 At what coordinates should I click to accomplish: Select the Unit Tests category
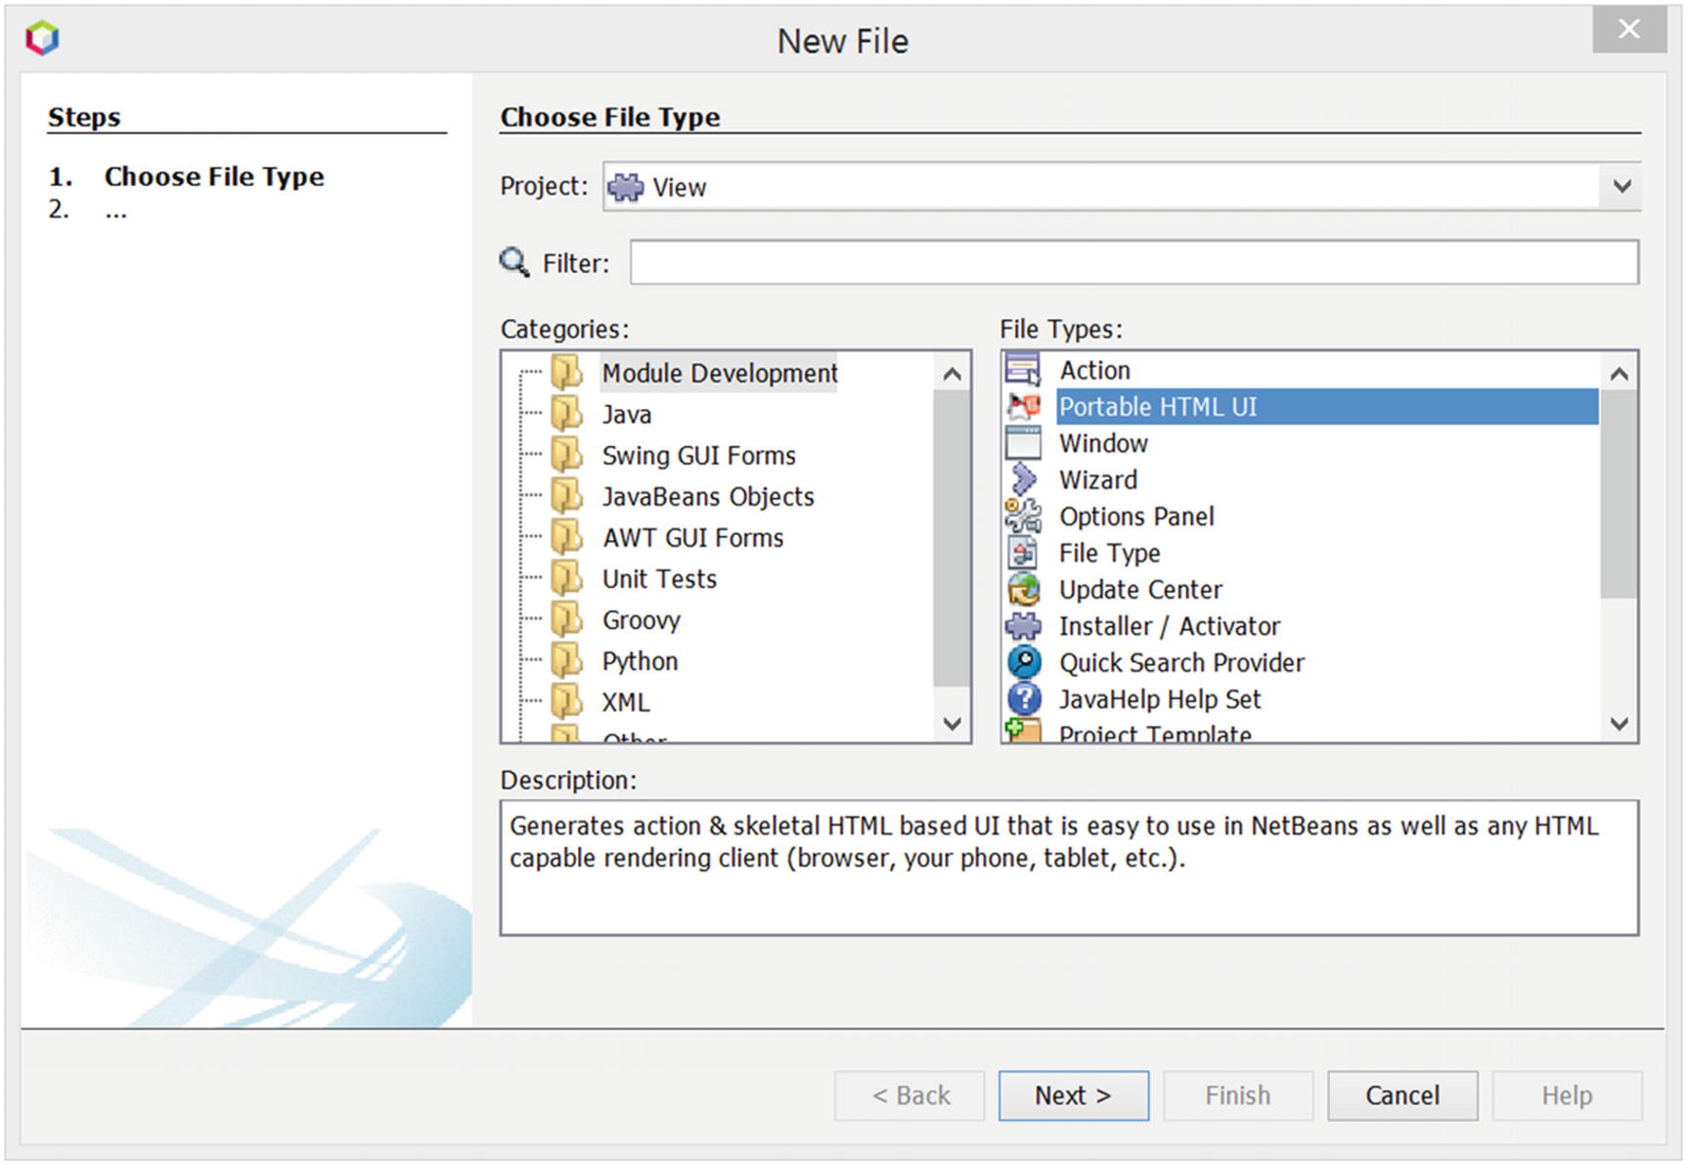coord(659,578)
